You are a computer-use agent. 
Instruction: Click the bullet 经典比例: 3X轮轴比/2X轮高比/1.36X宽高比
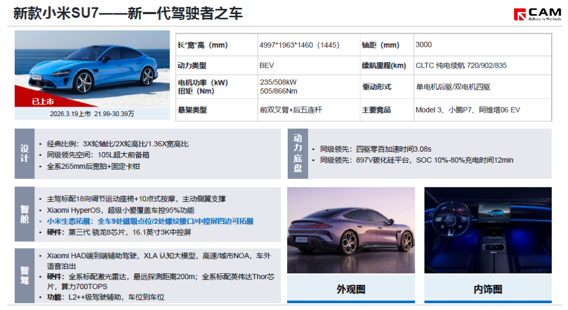tap(117, 144)
